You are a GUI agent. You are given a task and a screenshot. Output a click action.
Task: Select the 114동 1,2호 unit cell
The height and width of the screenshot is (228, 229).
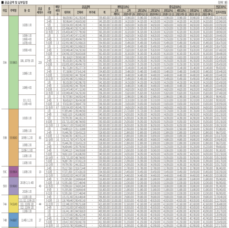[x=27, y=220]
